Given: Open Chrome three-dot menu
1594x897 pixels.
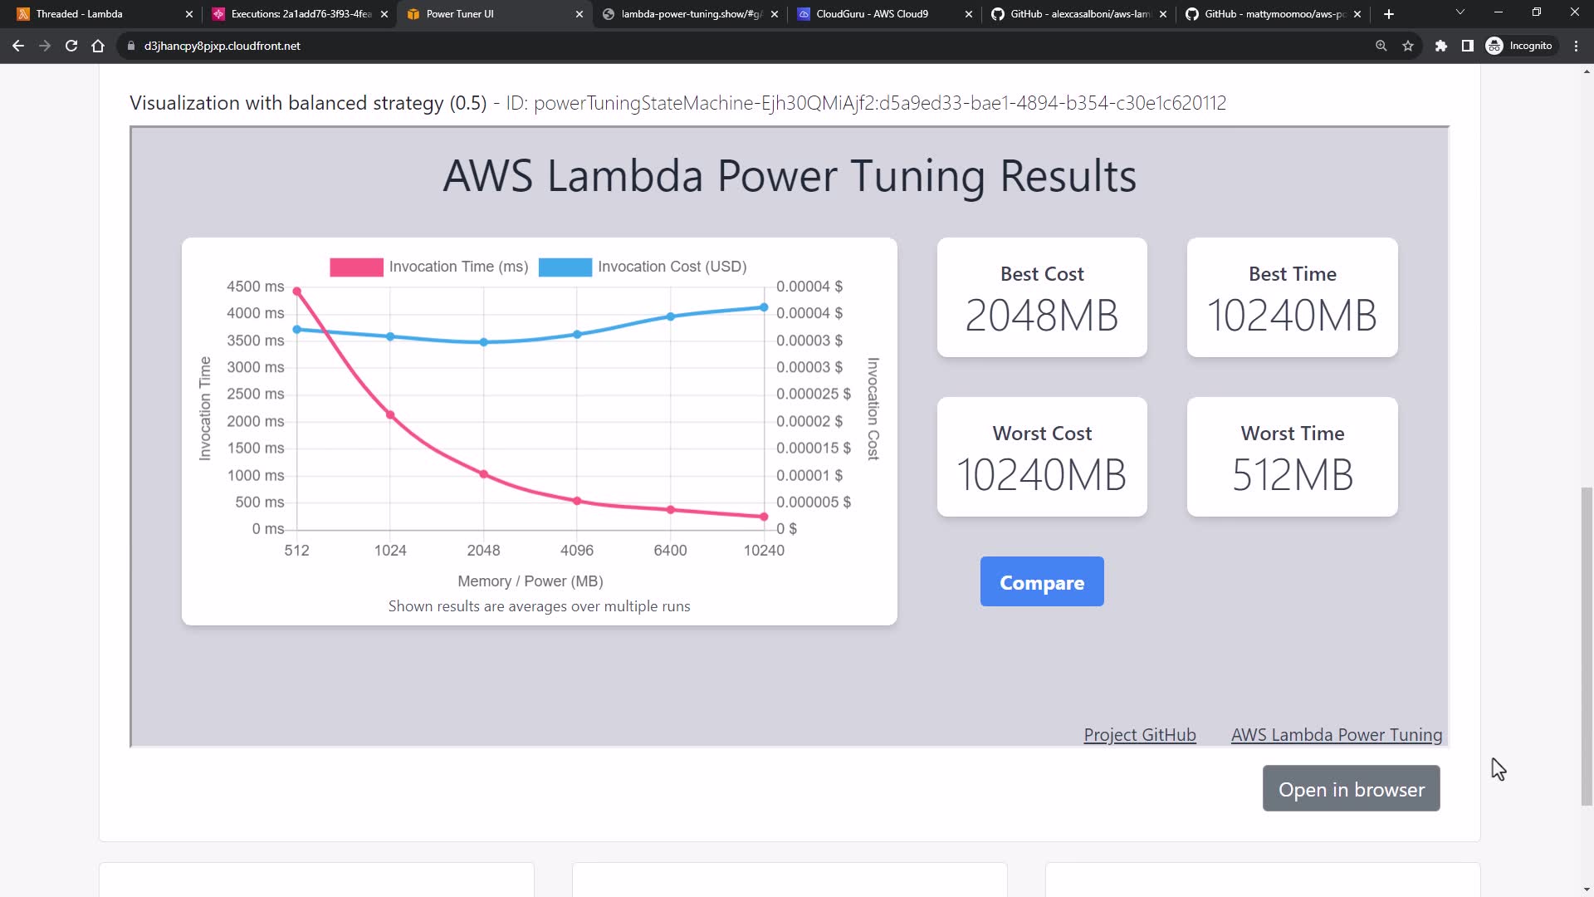Looking at the screenshot, I should click(1577, 46).
